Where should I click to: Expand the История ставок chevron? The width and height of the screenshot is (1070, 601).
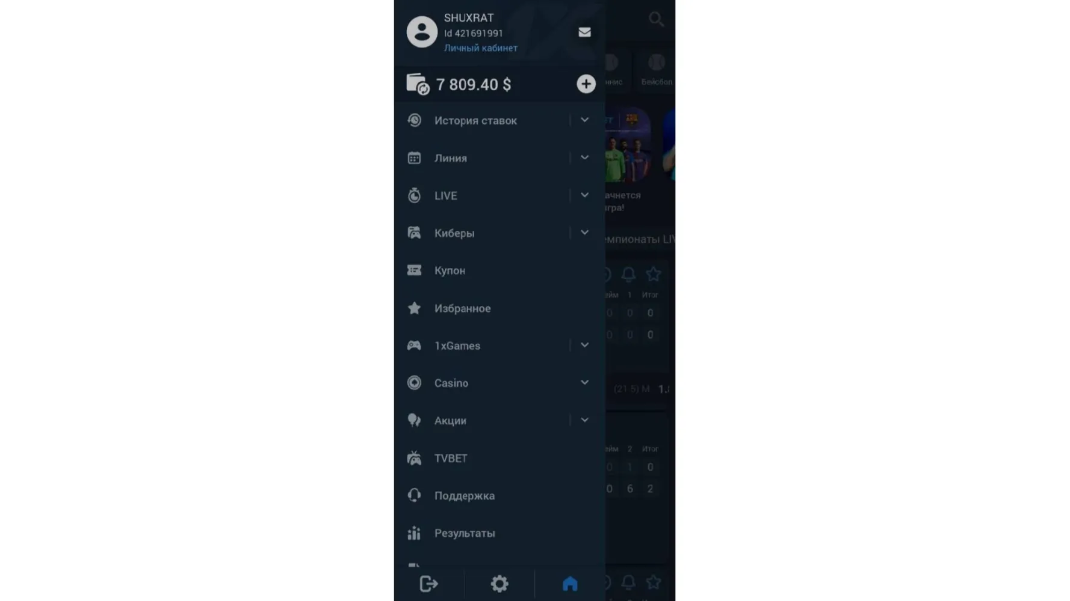click(x=584, y=120)
